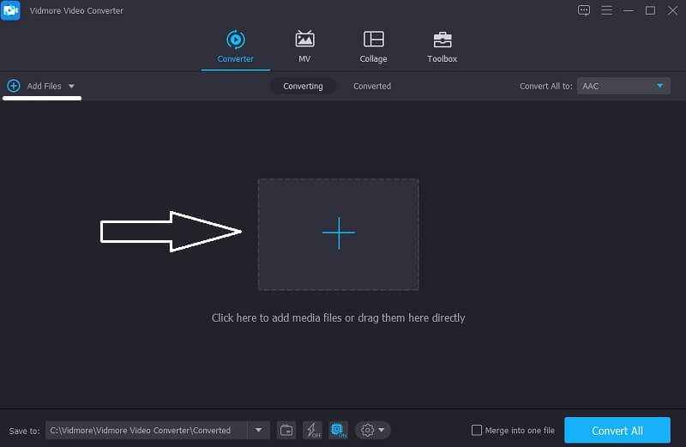Open the hamburger menu in title bar
The width and height of the screenshot is (686, 447).
tap(606, 10)
